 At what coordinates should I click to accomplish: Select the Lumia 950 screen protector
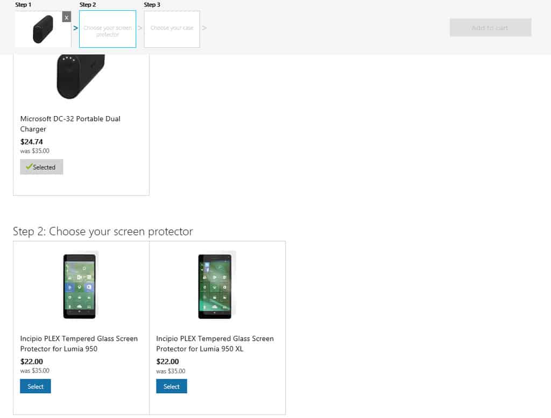[36, 386]
